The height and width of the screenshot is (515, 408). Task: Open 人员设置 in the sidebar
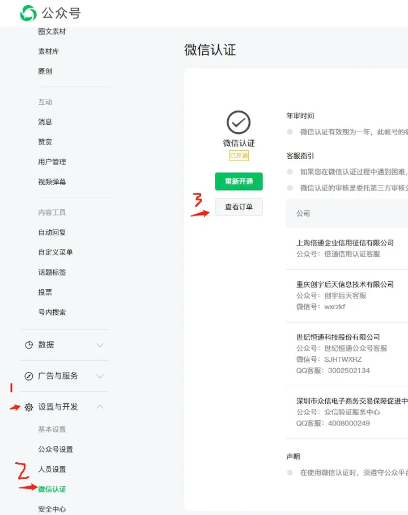click(52, 470)
